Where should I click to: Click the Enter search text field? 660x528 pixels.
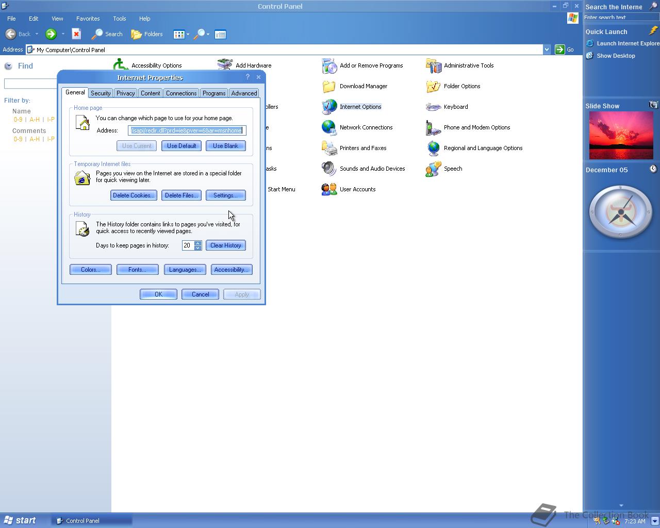621,18
